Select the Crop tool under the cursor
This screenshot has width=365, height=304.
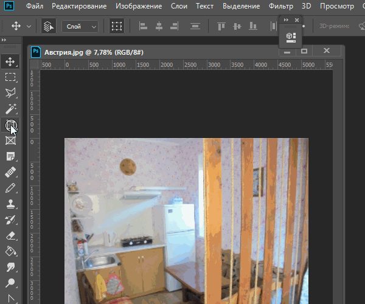pyautogui.click(x=10, y=125)
